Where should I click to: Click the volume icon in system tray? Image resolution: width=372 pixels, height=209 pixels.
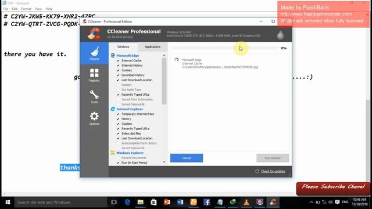tap(331, 202)
